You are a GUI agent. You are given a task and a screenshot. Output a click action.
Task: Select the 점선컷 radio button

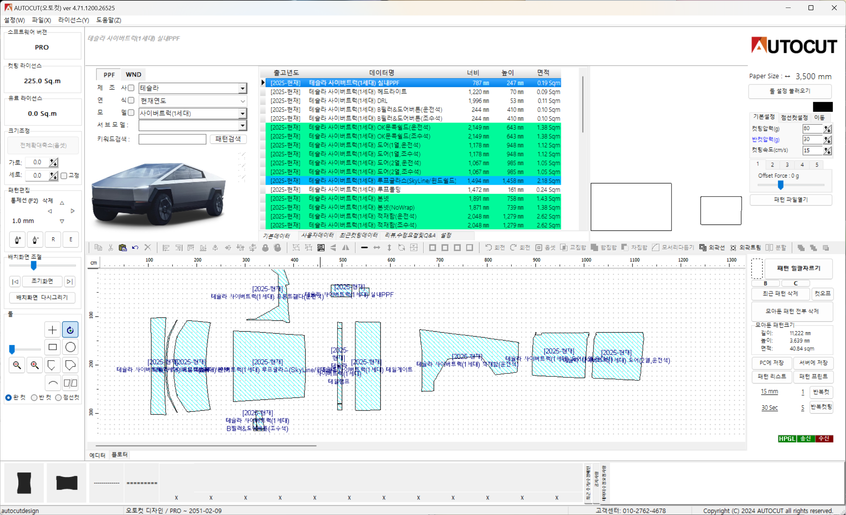(58, 397)
